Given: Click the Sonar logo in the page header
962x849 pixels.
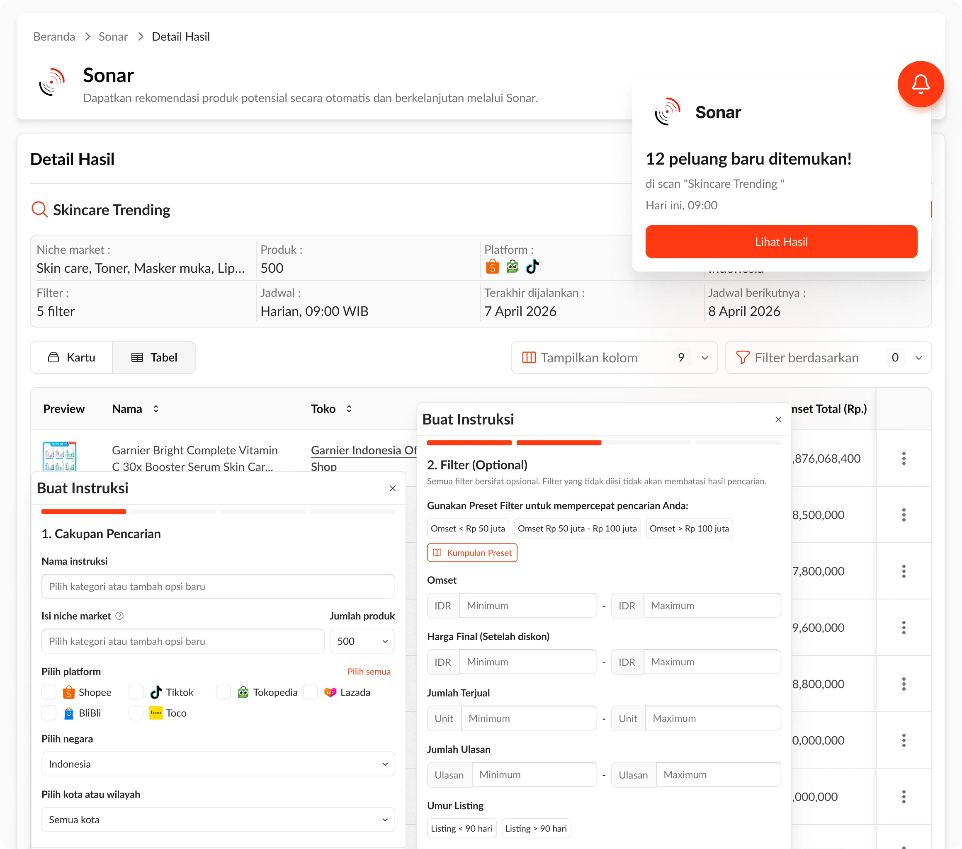Looking at the screenshot, I should click(x=52, y=82).
